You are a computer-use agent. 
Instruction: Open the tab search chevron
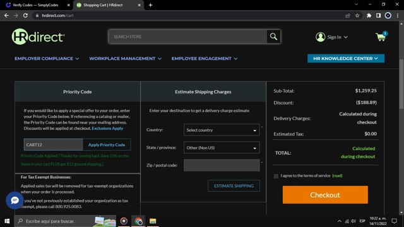pos(356,4)
